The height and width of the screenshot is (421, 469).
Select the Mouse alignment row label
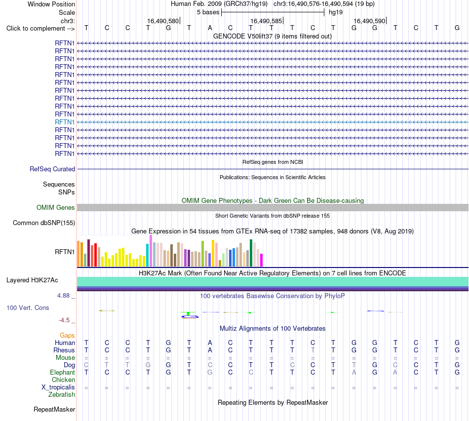click(65, 358)
